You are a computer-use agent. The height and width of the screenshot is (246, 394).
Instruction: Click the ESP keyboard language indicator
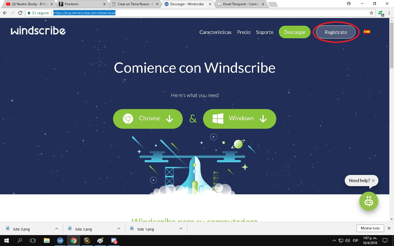[x=355, y=241]
